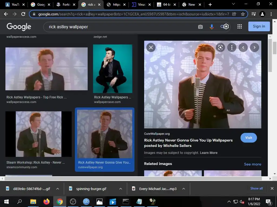
Task: Show next image in preview
Action: pos(254,47)
